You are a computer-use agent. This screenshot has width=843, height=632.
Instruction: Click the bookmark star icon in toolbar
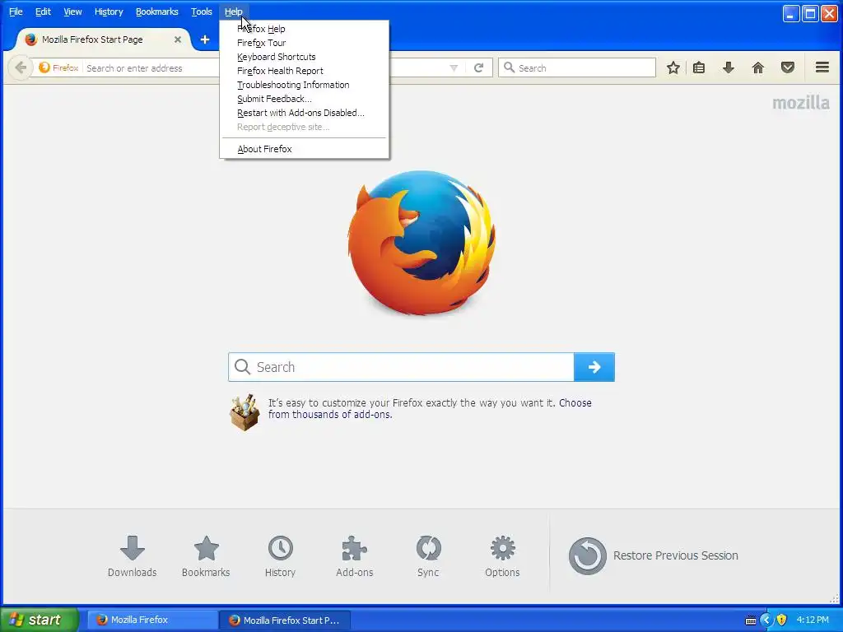tap(673, 67)
